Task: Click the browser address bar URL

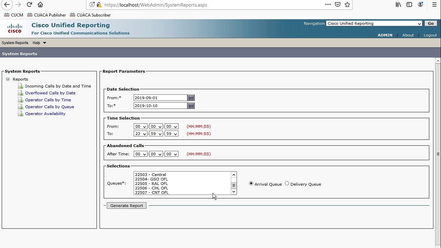Action: 156,5
